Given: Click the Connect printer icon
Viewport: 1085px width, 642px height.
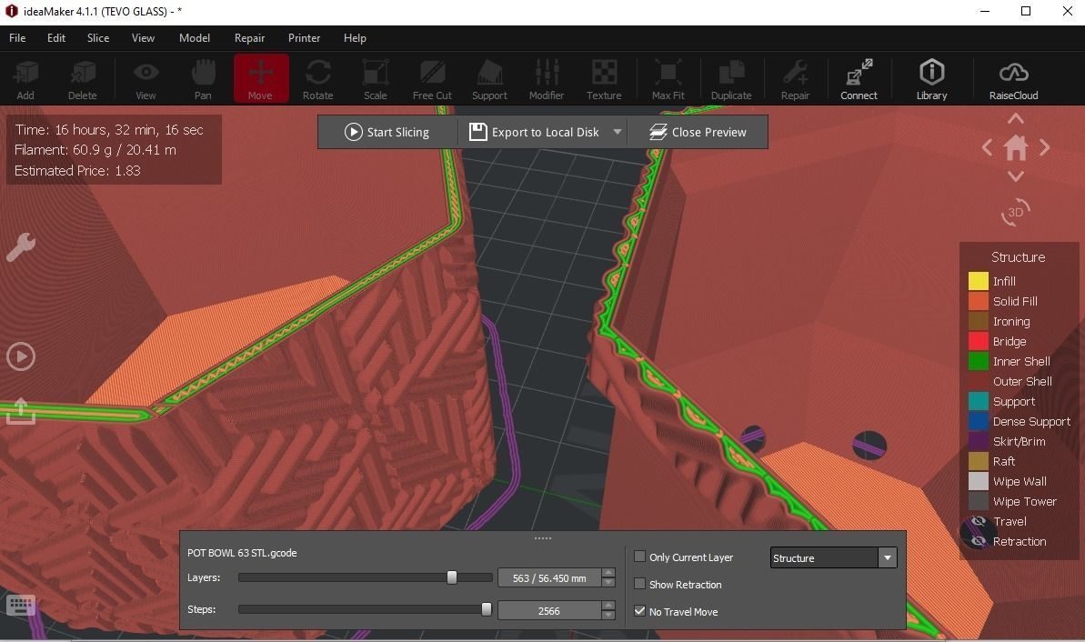Looking at the screenshot, I should pyautogui.click(x=859, y=79).
